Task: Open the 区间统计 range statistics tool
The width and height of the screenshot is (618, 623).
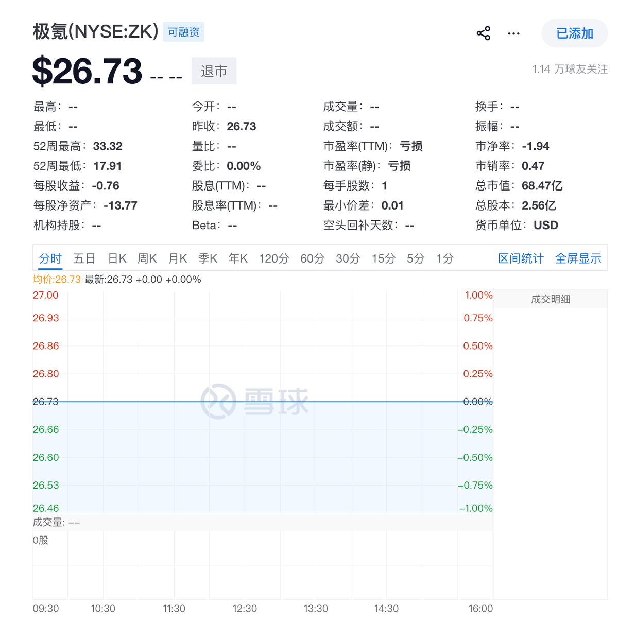Action: 521,259
